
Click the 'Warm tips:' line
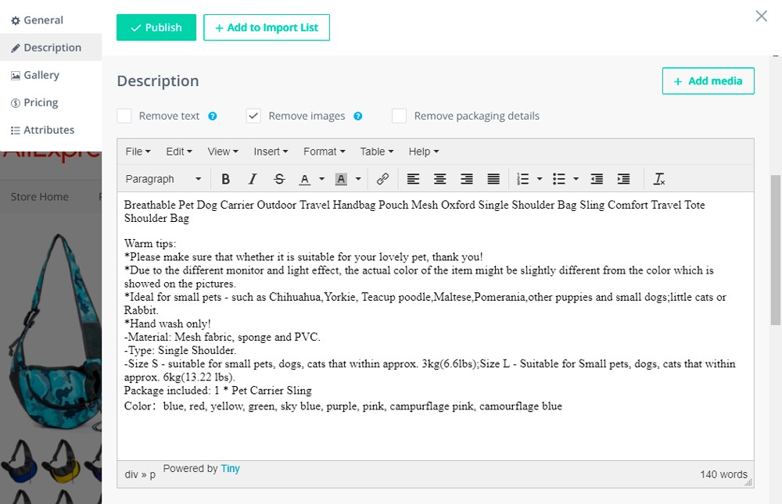pyautogui.click(x=150, y=244)
